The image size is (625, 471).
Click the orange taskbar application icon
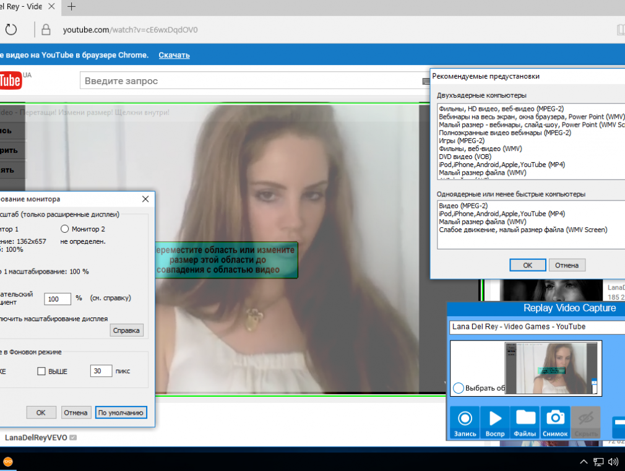[8, 462]
